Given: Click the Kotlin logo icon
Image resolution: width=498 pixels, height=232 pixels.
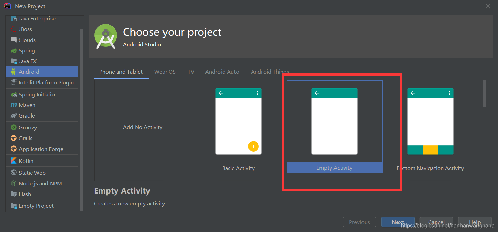Looking at the screenshot, I should (x=14, y=161).
